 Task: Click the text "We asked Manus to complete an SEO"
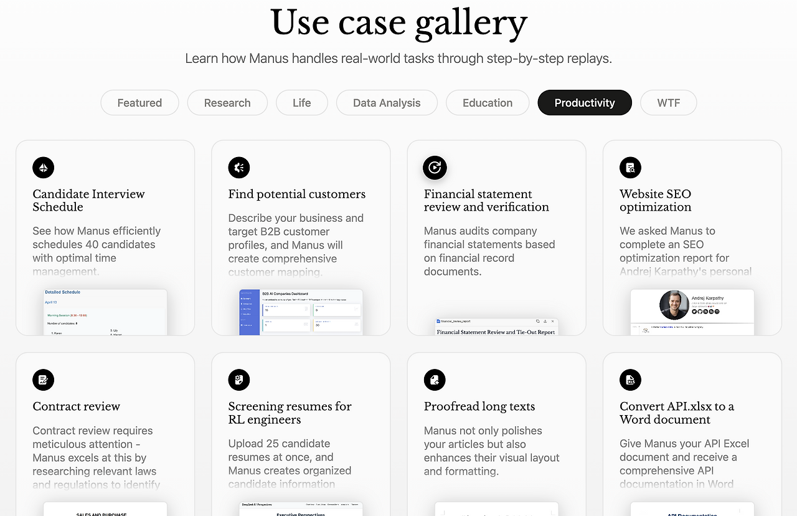[667, 238]
